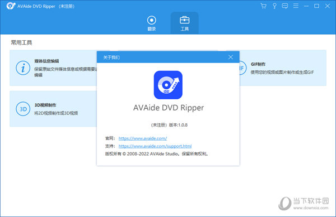Click the GIF制作 description text
Viewport: 336px width, 217px height.
click(282, 73)
